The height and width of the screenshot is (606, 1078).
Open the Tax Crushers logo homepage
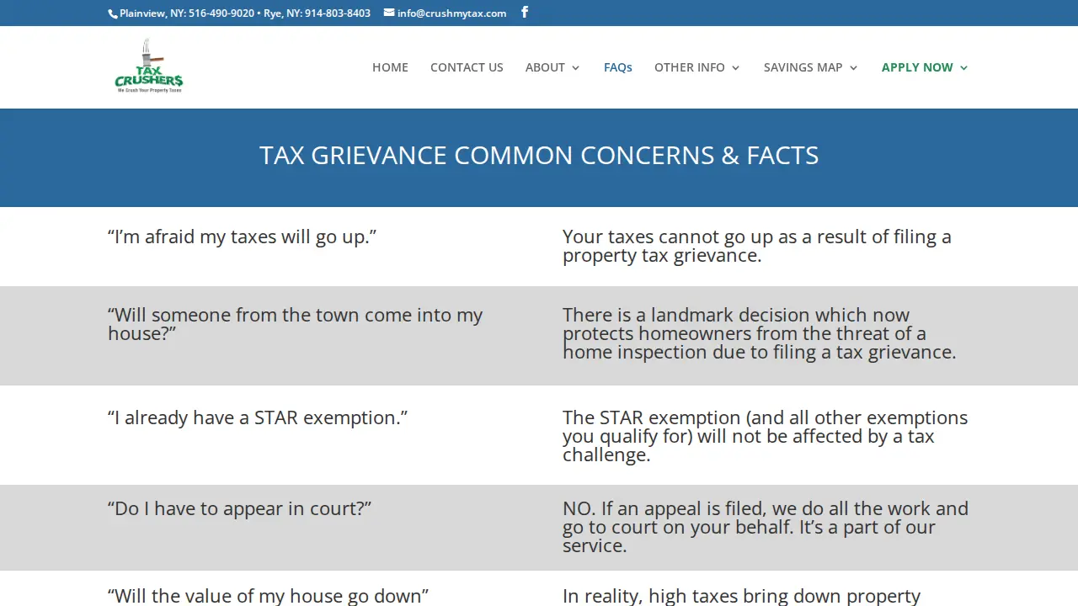pyautogui.click(x=149, y=66)
